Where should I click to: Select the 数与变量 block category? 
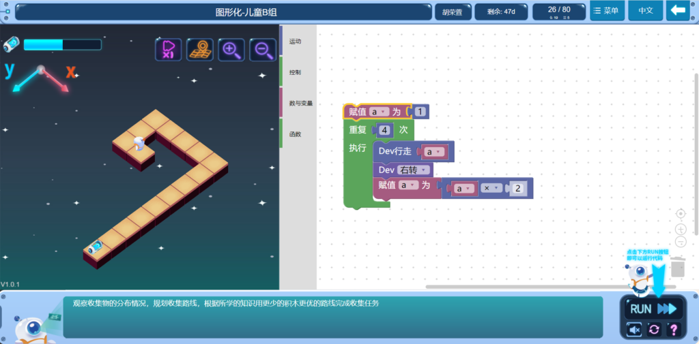point(300,104)
